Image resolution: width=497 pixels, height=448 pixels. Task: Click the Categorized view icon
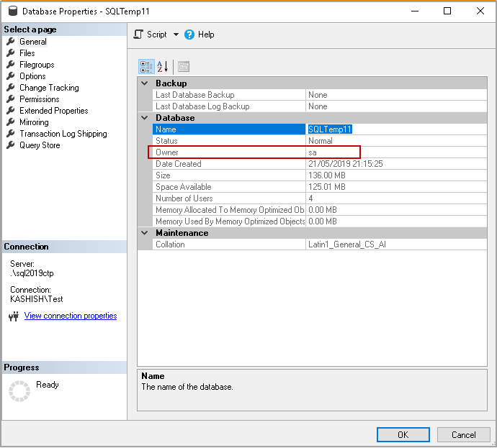point(146,67)
